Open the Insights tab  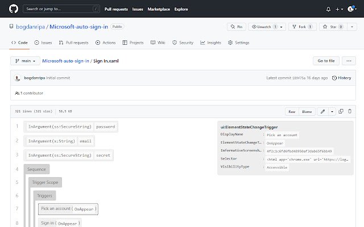pos(210,43)
